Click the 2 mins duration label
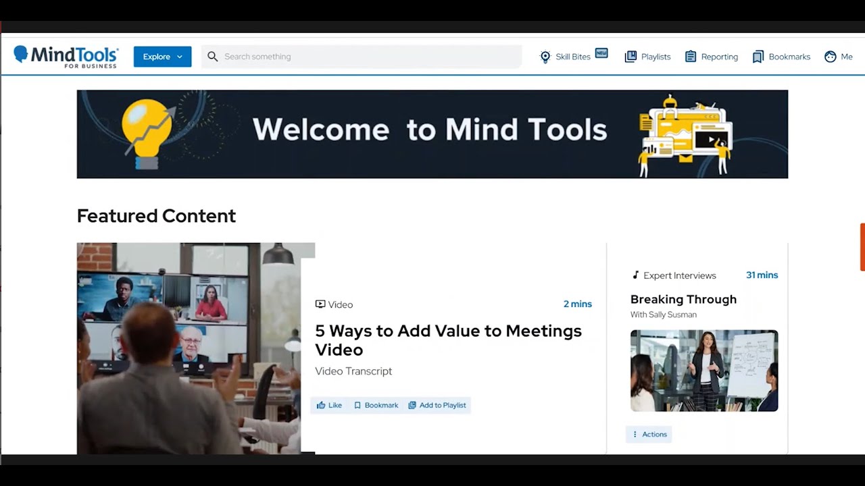The height and width of the screenshot is (486, 865). point(578,304)
